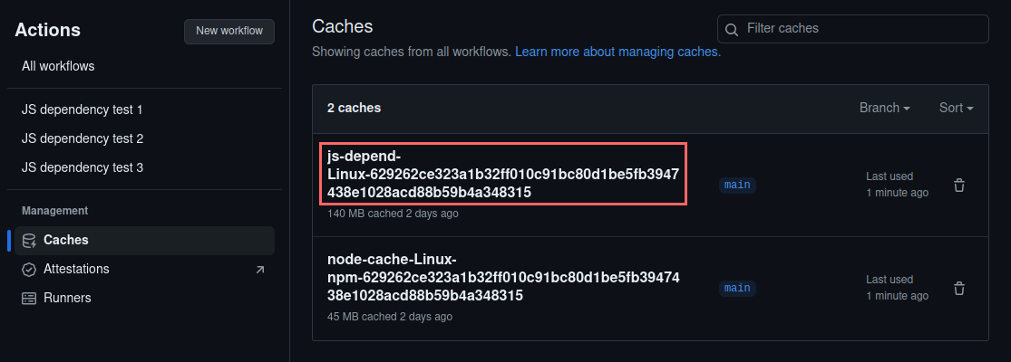Image resolution: width=1011 pixels, height=362 pixels.
Task: Open JS dependency test 1 workflow
Action: pyautogui.click(x=83, y=110)
